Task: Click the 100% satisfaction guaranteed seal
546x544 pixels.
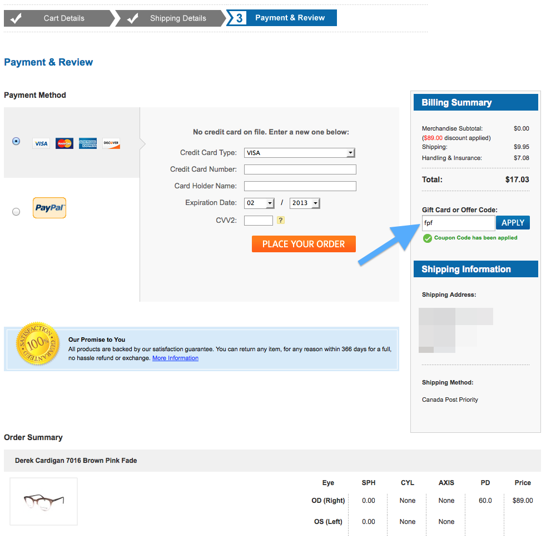Action: click(x=38, y=343)
